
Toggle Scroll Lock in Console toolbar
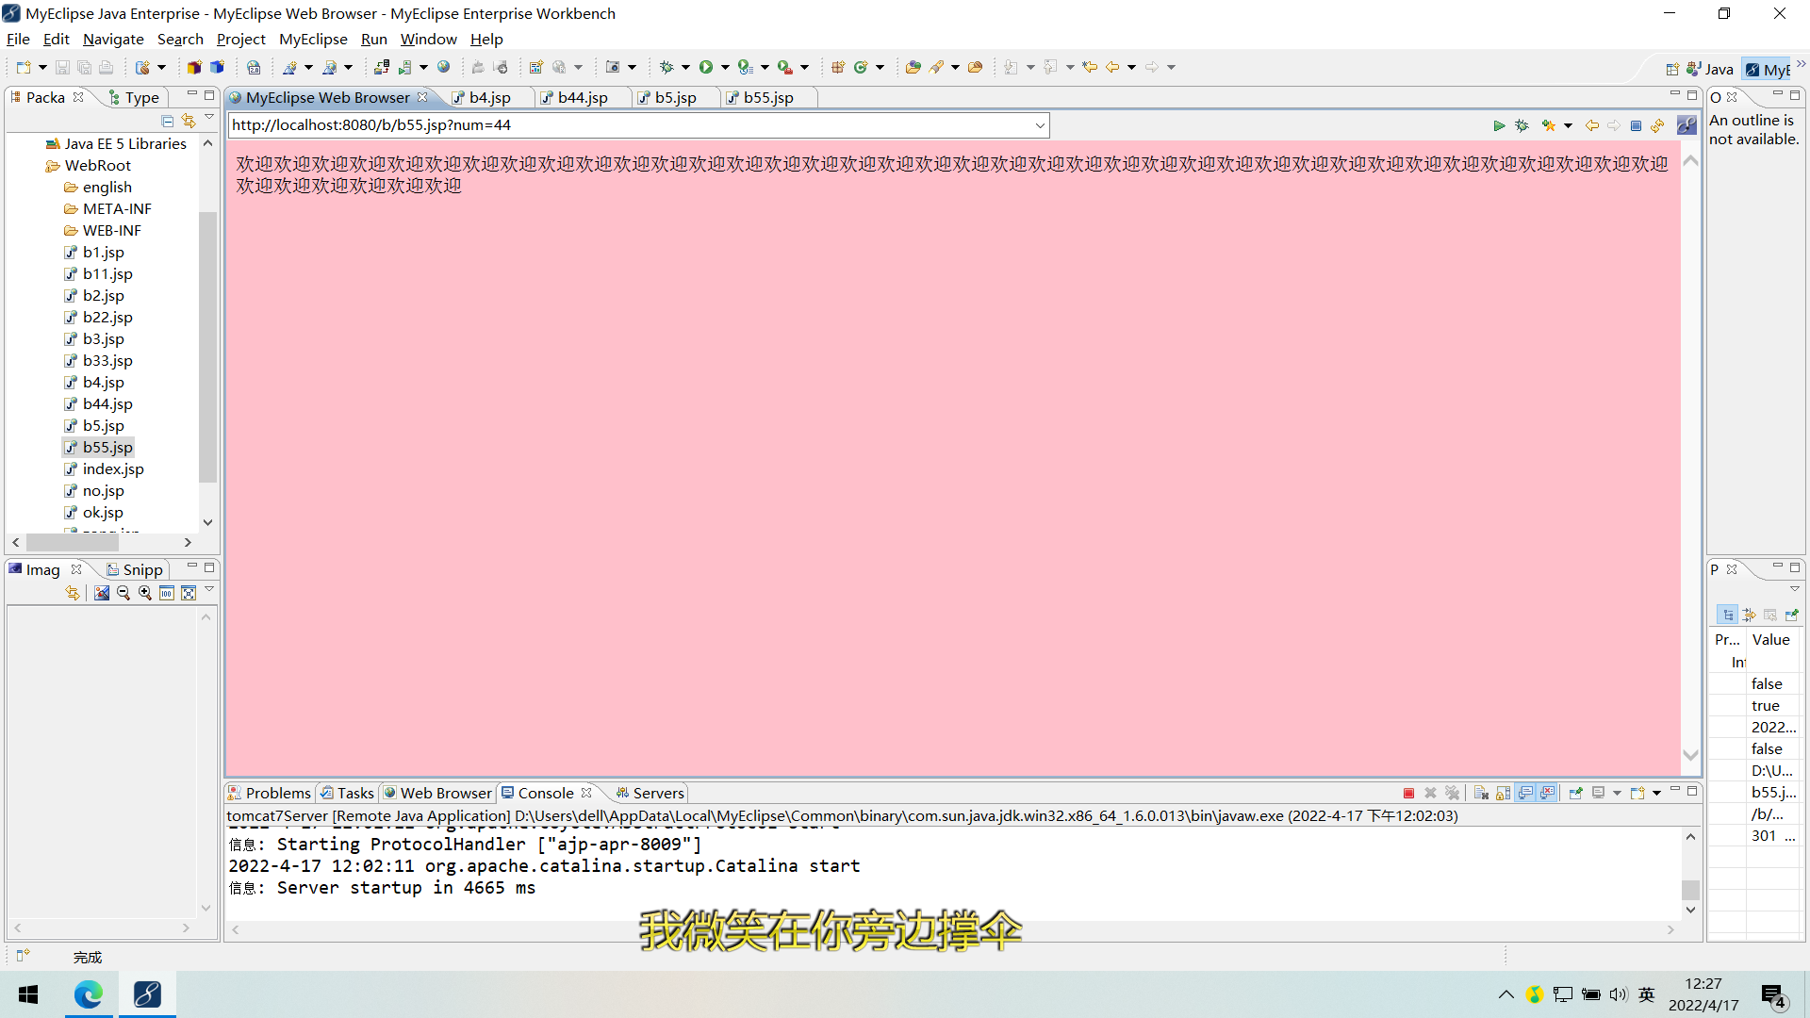1504,794
